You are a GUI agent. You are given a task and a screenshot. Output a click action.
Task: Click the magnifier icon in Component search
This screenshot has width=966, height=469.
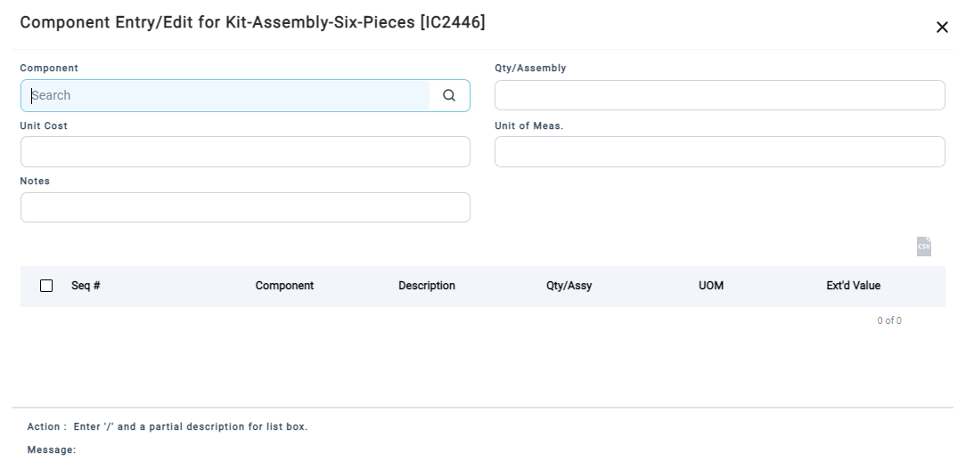[x=449, y=95]
